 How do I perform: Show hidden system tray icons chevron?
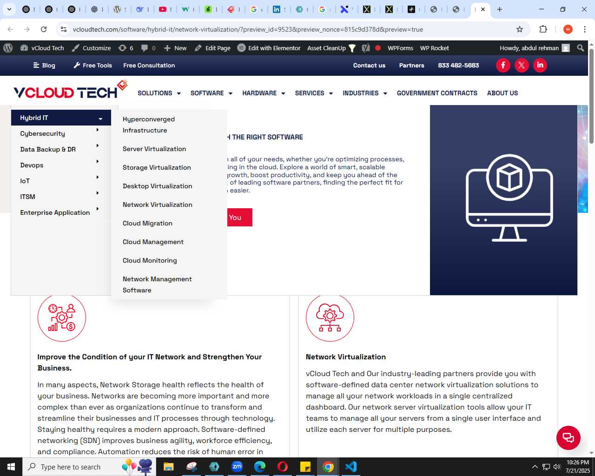535,467
